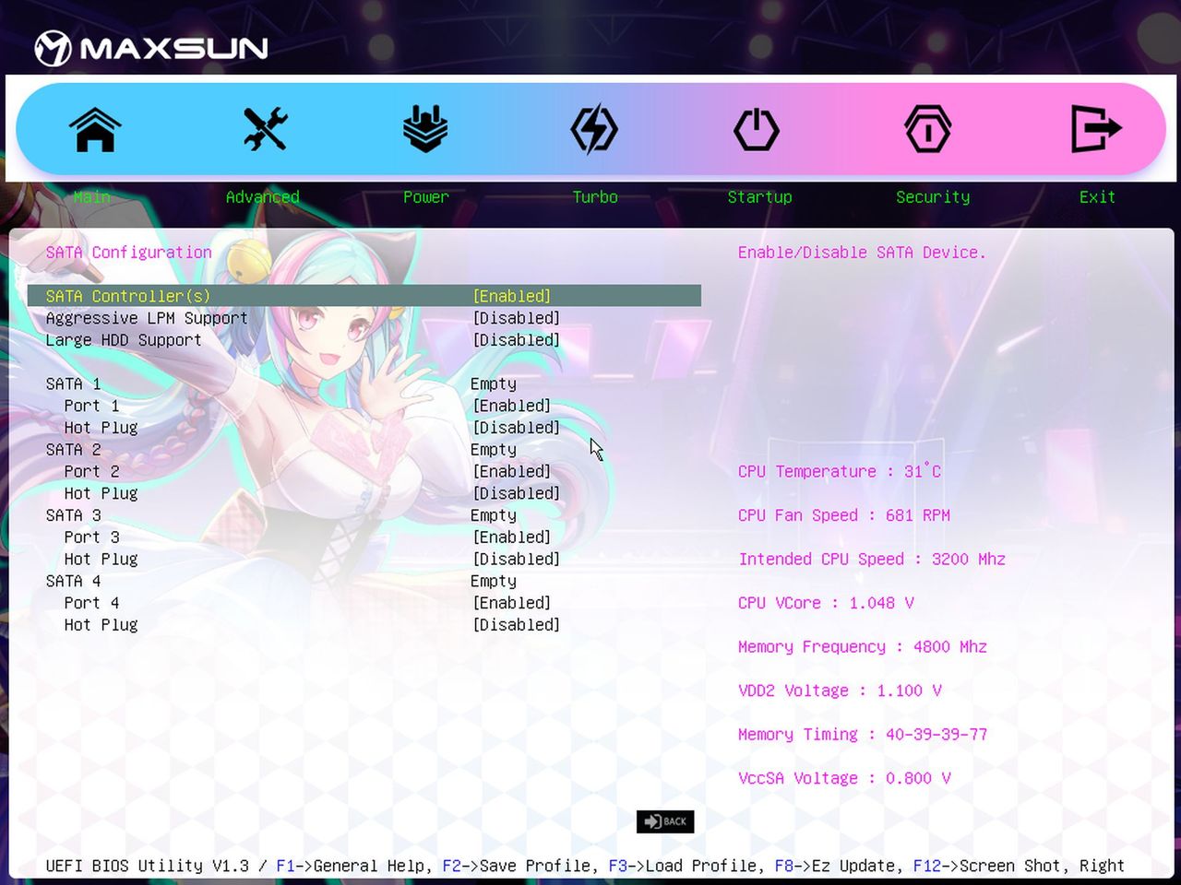The width and height of the screenshot is (1181, 885).
Task: Change Large HDD Support Disabled value
Action: click(517, 340)
